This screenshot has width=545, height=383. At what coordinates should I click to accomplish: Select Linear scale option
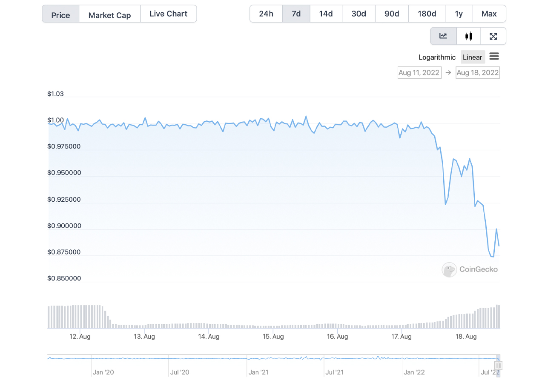472,57
